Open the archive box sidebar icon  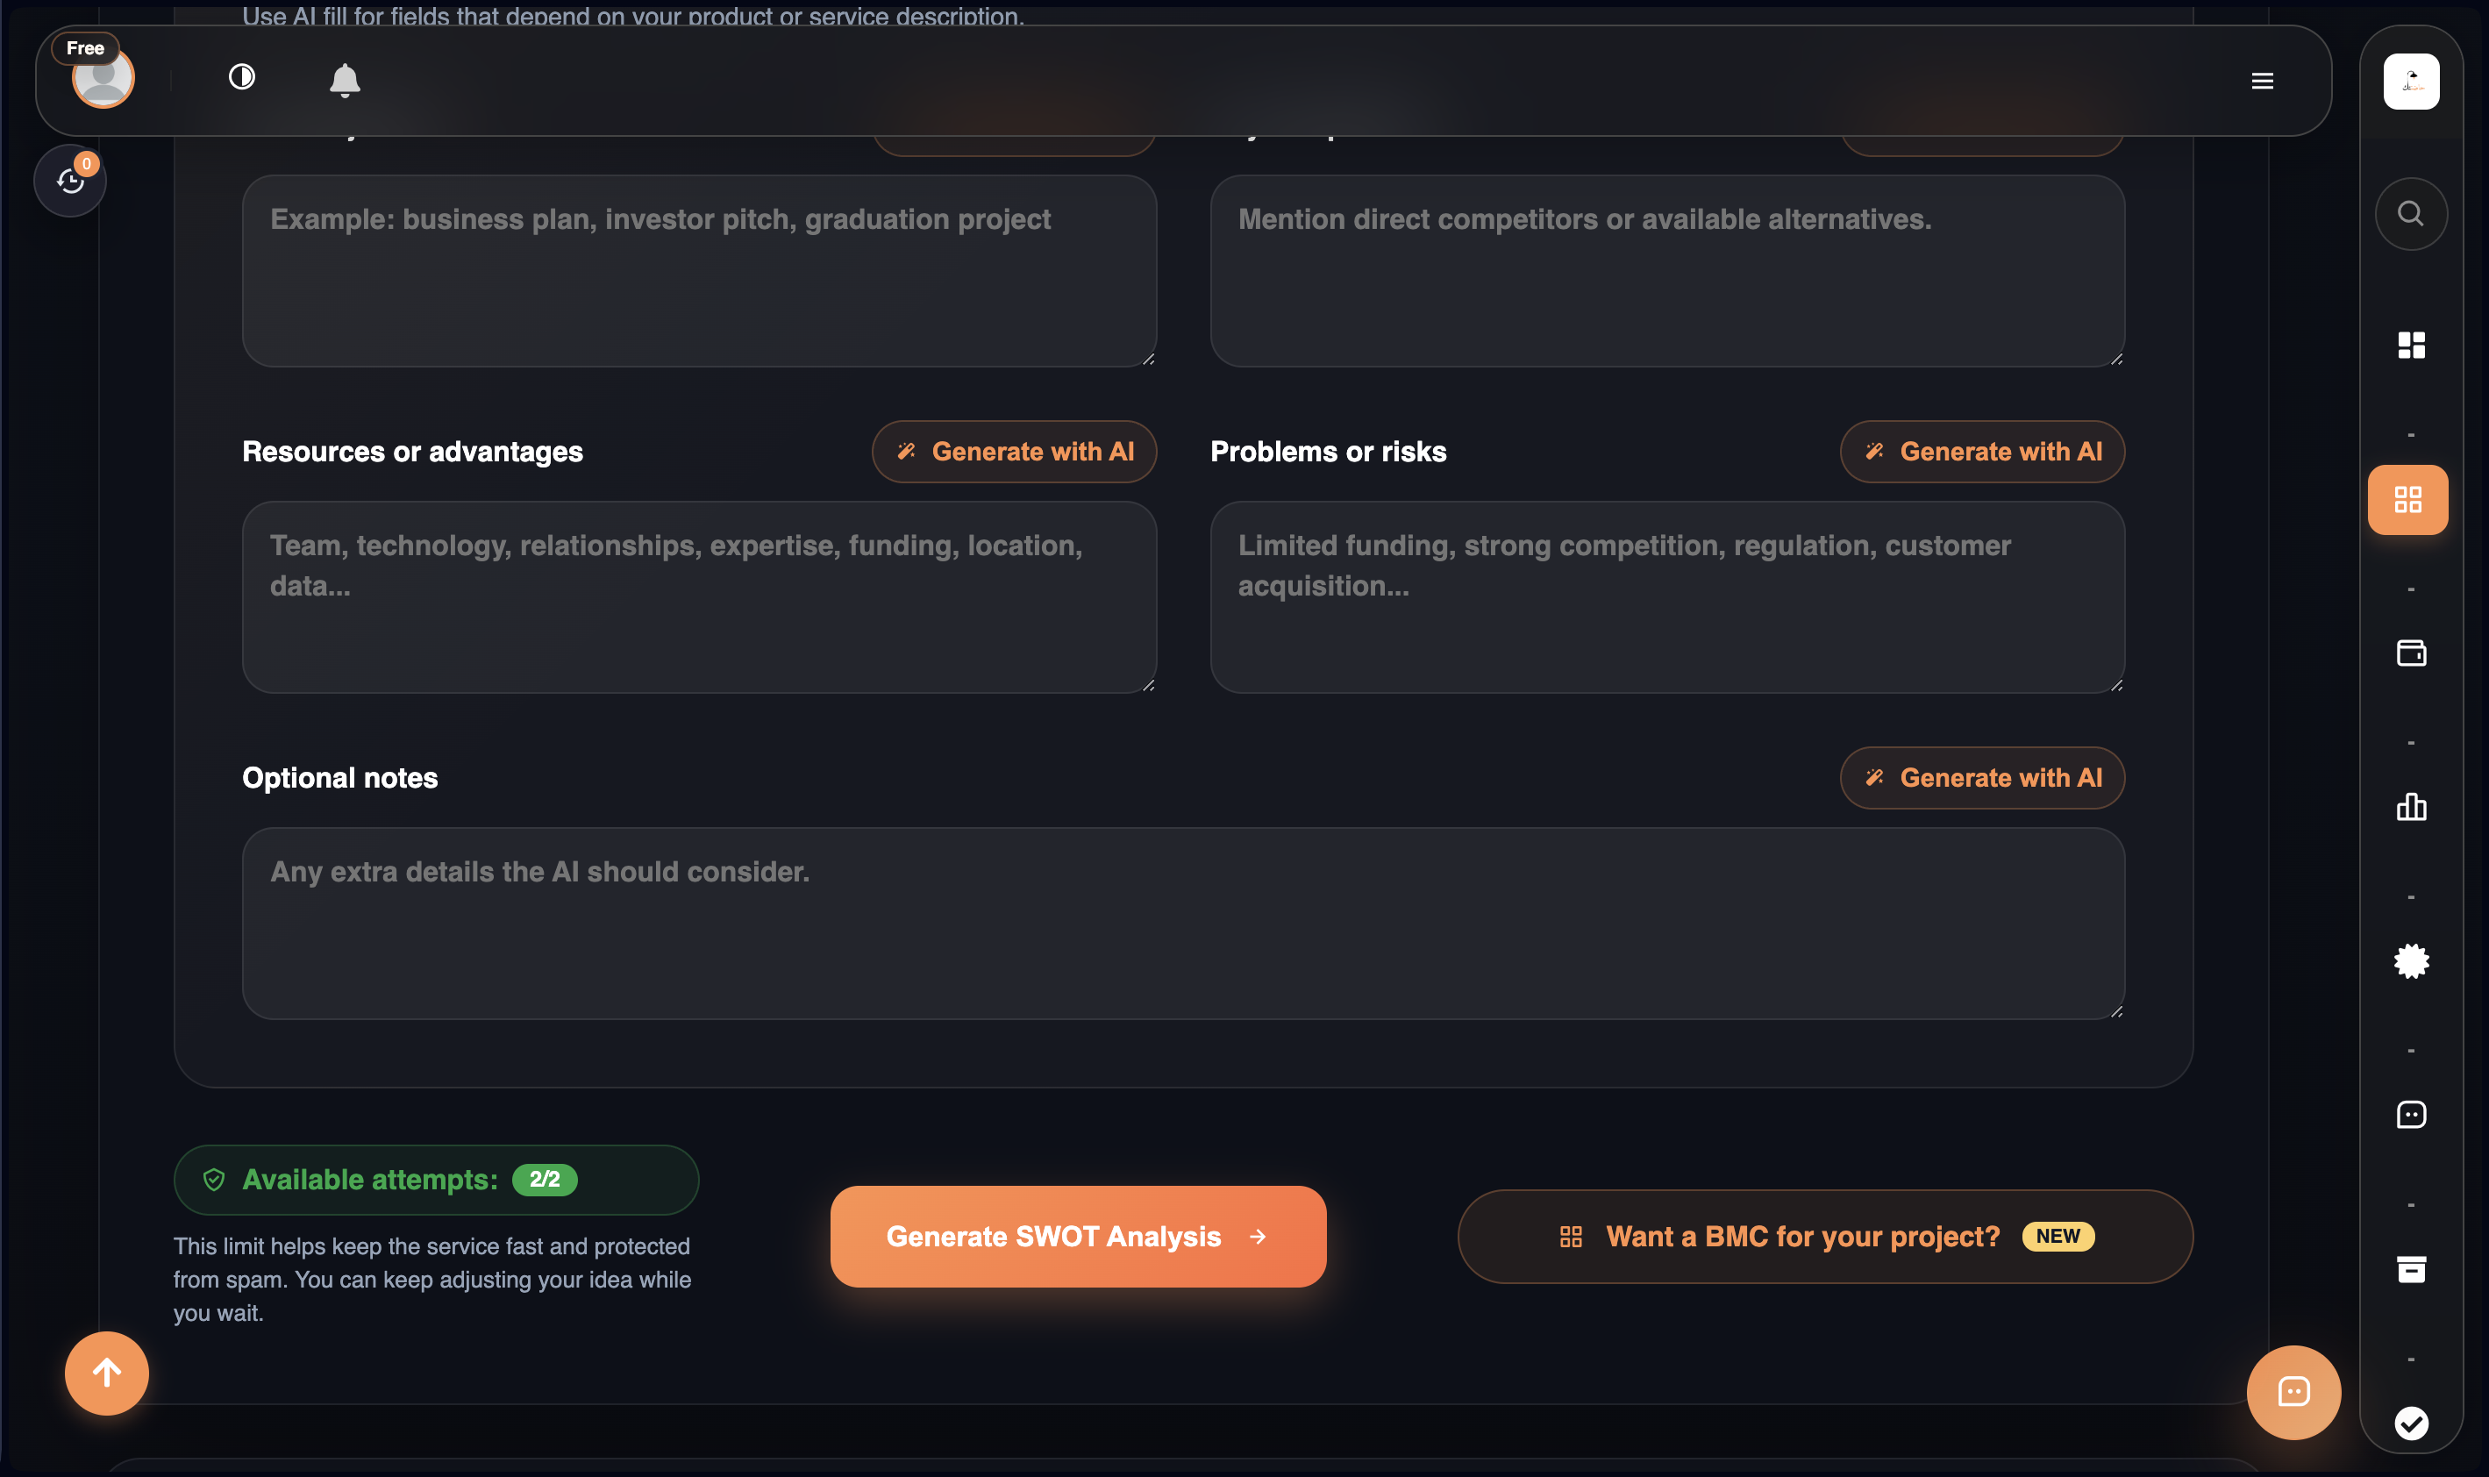click(x=2410, y=1269)
